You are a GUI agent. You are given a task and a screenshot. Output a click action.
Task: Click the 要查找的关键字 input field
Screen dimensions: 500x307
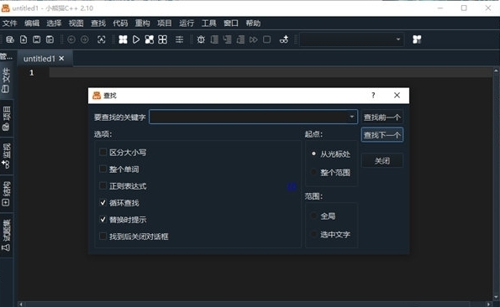pyautogui.click(x=253, y=117)
